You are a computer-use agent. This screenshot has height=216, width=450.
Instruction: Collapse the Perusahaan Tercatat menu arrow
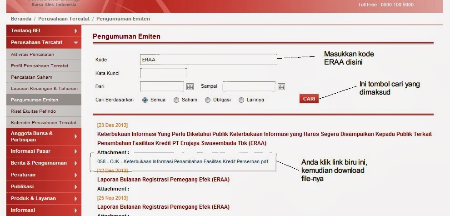click(76, 42)
